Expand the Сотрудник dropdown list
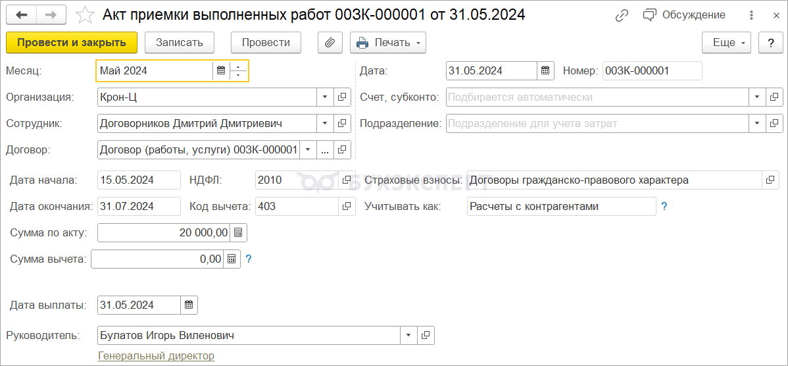The width and height of the screenshot is (788, 366). 325,123
